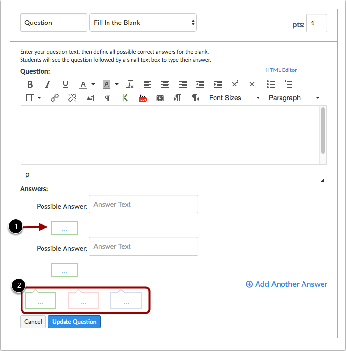Screen dimensions: 346x351
Task: Click inside the question text editor area
Action: pyautogui.click(x=170, y=135)
